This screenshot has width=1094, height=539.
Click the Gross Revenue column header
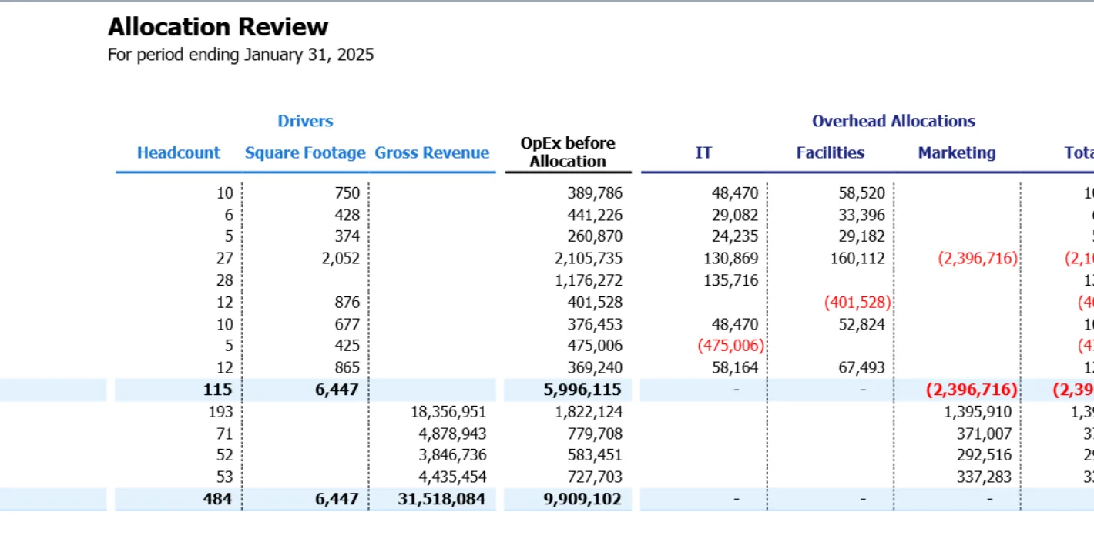coord(432,152)
